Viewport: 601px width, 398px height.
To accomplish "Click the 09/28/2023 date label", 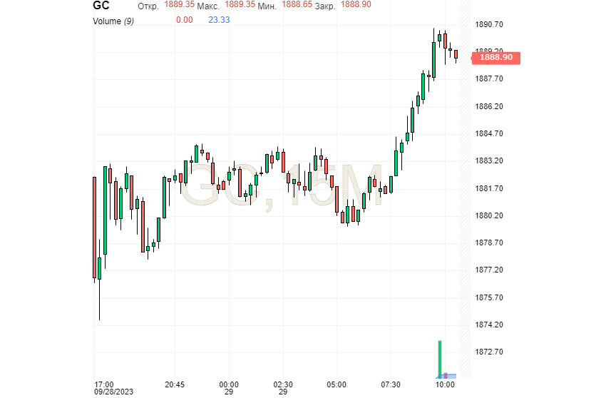I will (x=113, y=392).
